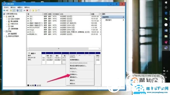Select the 新加卷 (G:) volume row
Screen dimensions: 170x95
pyautogui.click(x=64, y=34)
